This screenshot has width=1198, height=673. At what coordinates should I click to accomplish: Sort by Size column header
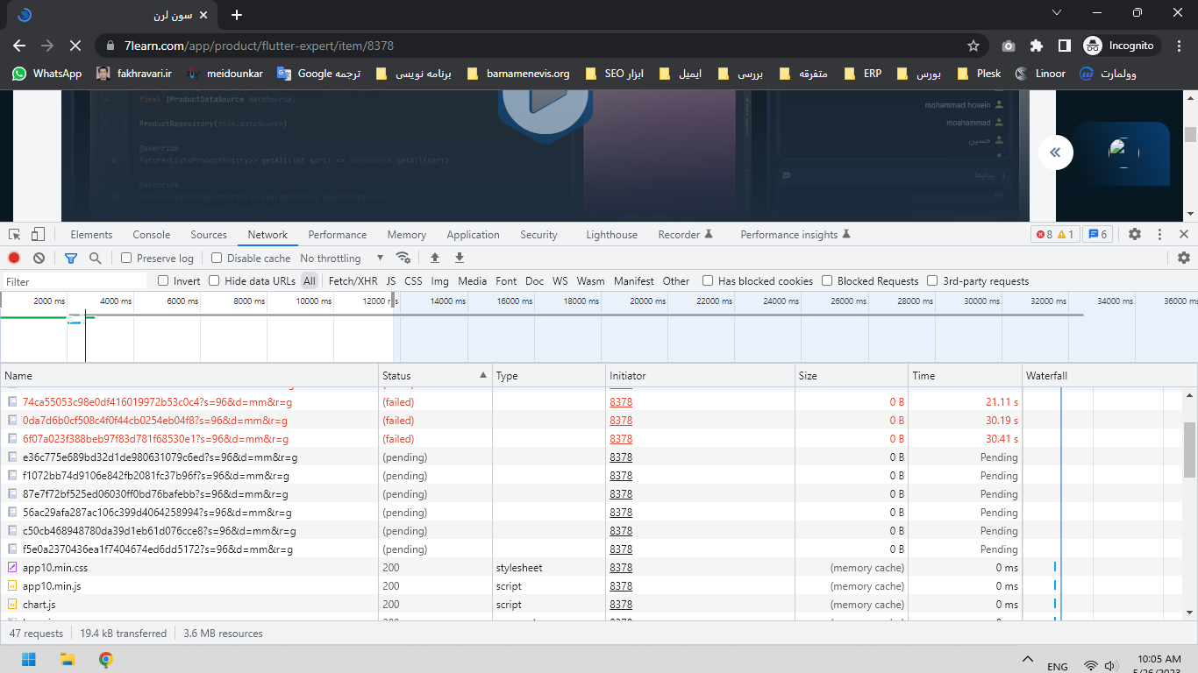click(852, 375)
